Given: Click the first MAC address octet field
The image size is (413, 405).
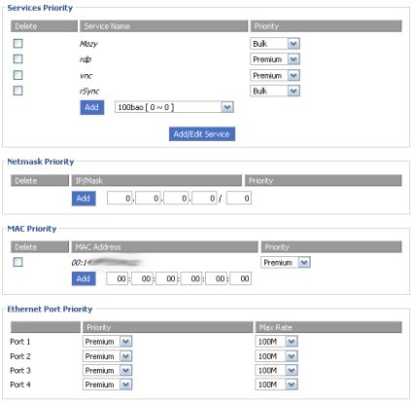Looking at the screenshot, I should (117, 278).
